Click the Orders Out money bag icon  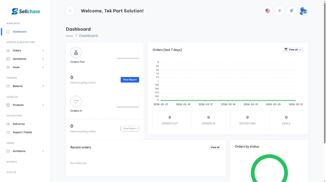[76, 52]
